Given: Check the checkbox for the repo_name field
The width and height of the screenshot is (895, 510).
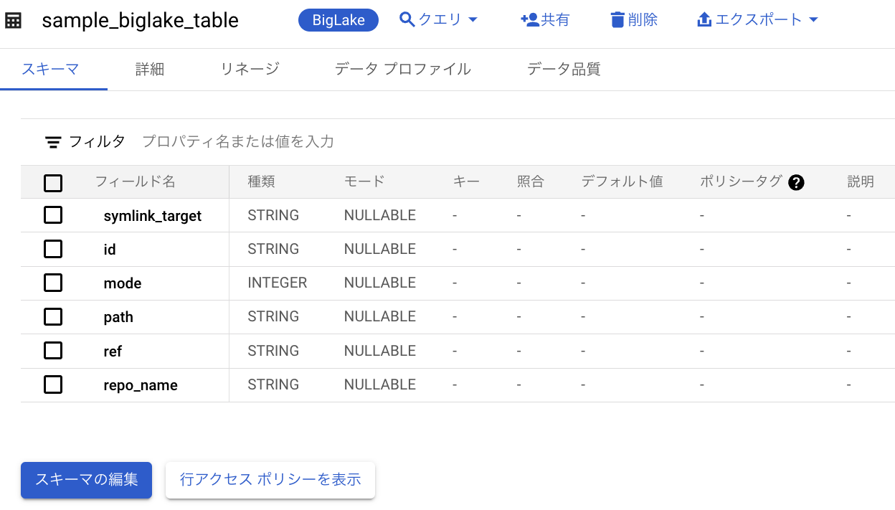Looking at the screenshot, I should click(53, 384).
